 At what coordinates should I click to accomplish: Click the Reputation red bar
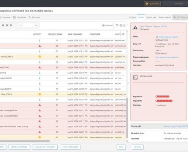click(163, 97)
